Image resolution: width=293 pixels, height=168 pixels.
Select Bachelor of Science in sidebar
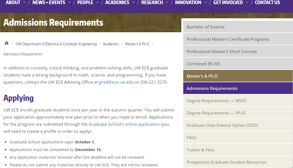(205, 27)
